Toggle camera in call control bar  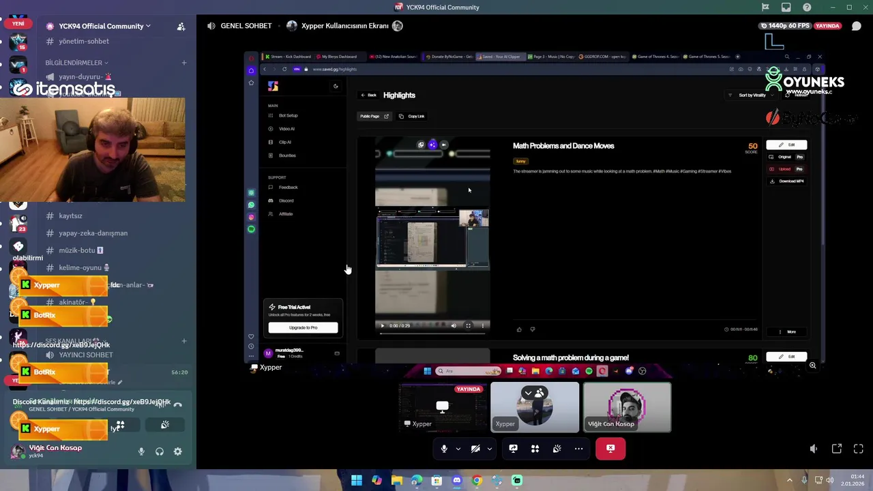coord(475,449)
